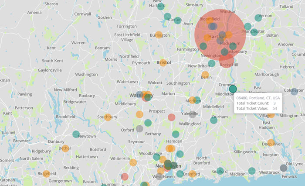Click the gray marker near Old Lyme
The image size is (305, 186).
pyautogui.click(x=283, y=168)
